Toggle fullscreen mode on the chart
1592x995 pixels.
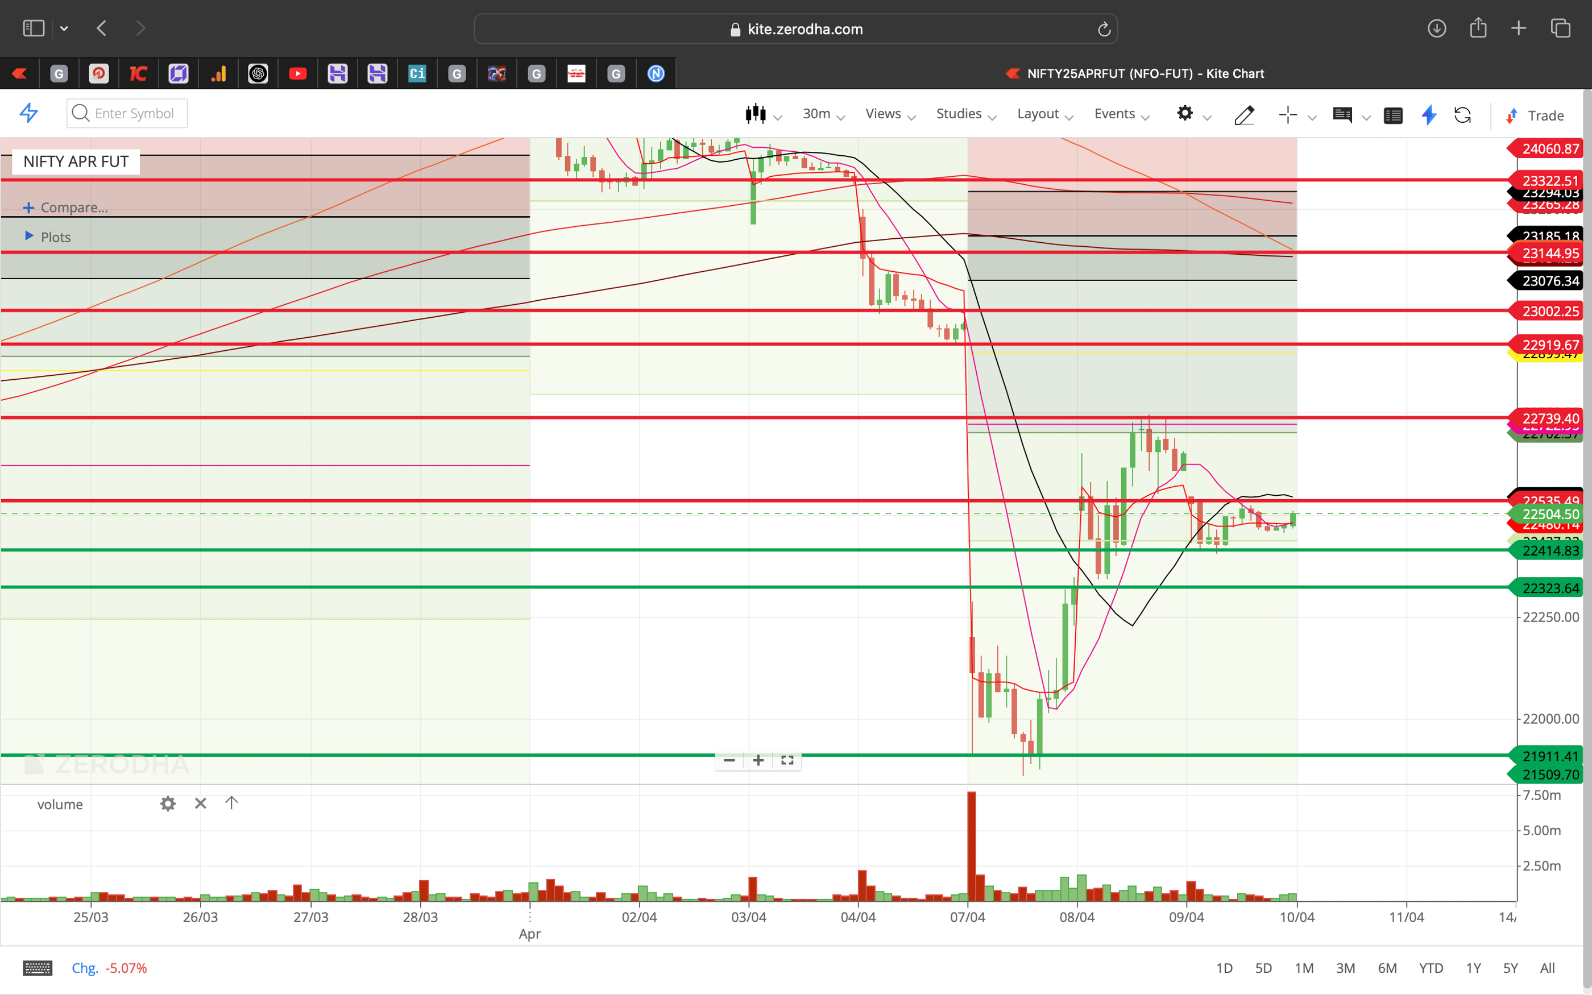787,760
